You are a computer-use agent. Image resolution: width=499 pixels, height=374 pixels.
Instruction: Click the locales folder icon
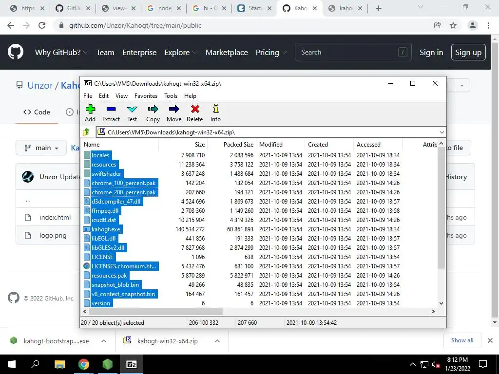pos(87,155)
